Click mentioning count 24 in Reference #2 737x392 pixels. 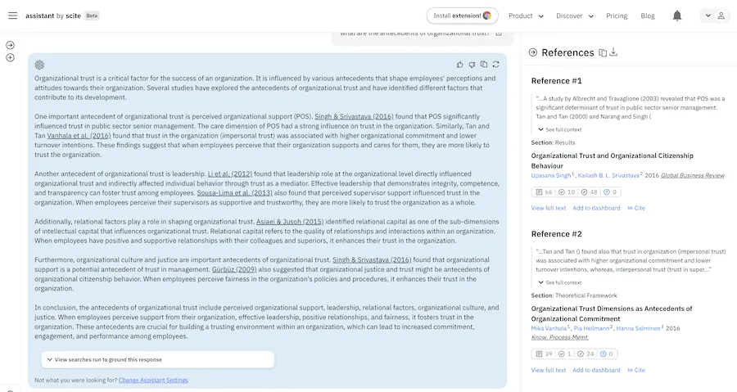click(586, 354)
